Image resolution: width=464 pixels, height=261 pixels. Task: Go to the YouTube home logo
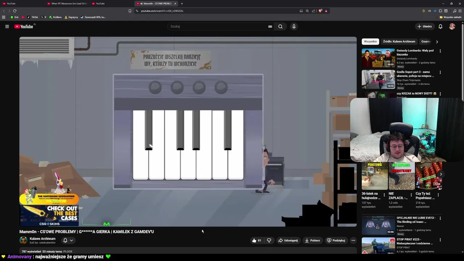24,26
